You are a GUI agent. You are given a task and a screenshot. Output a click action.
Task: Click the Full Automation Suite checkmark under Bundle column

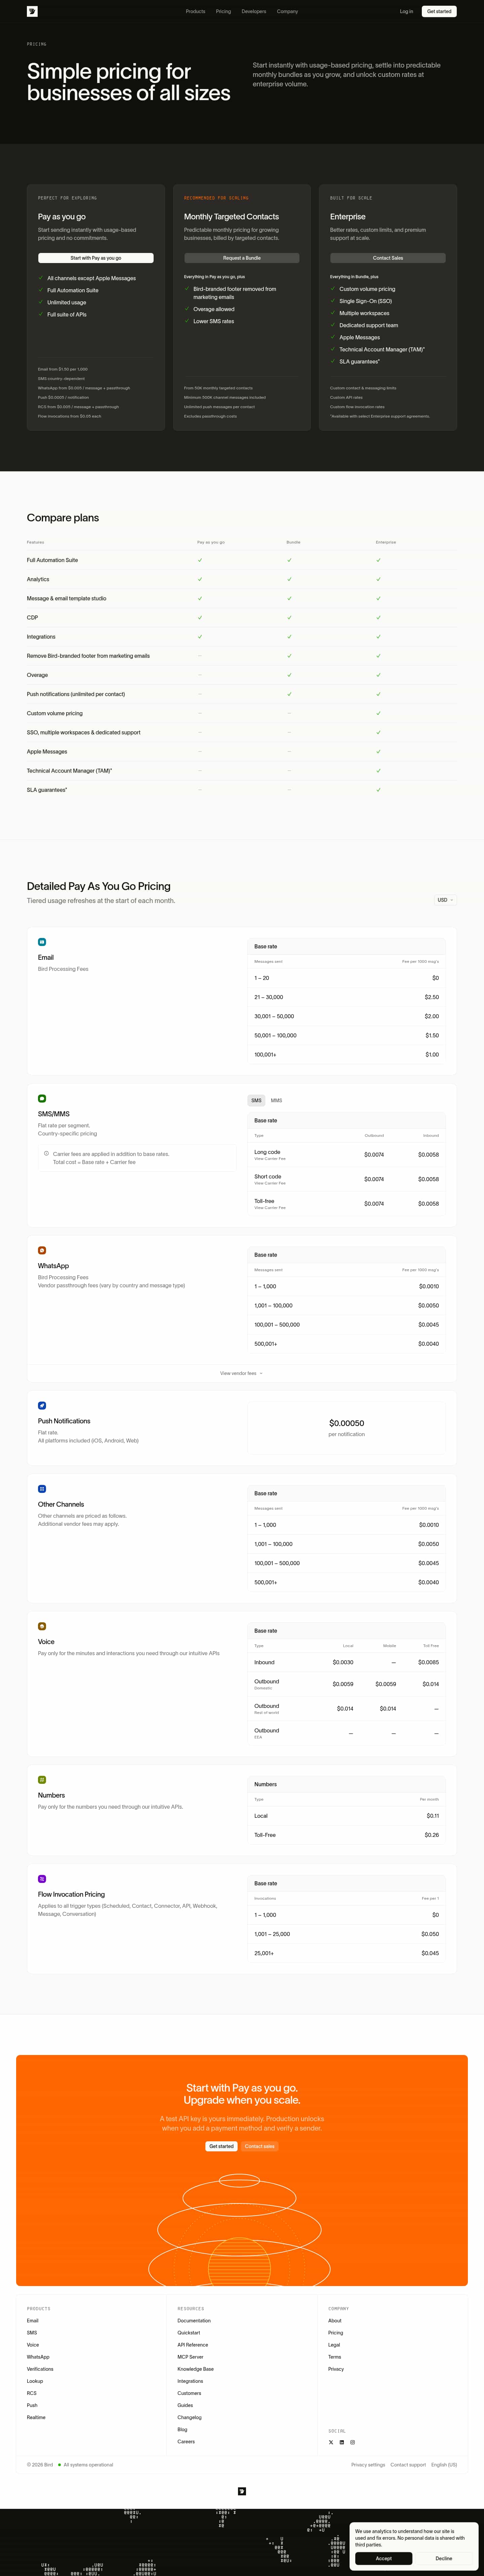tap(289, 560)
